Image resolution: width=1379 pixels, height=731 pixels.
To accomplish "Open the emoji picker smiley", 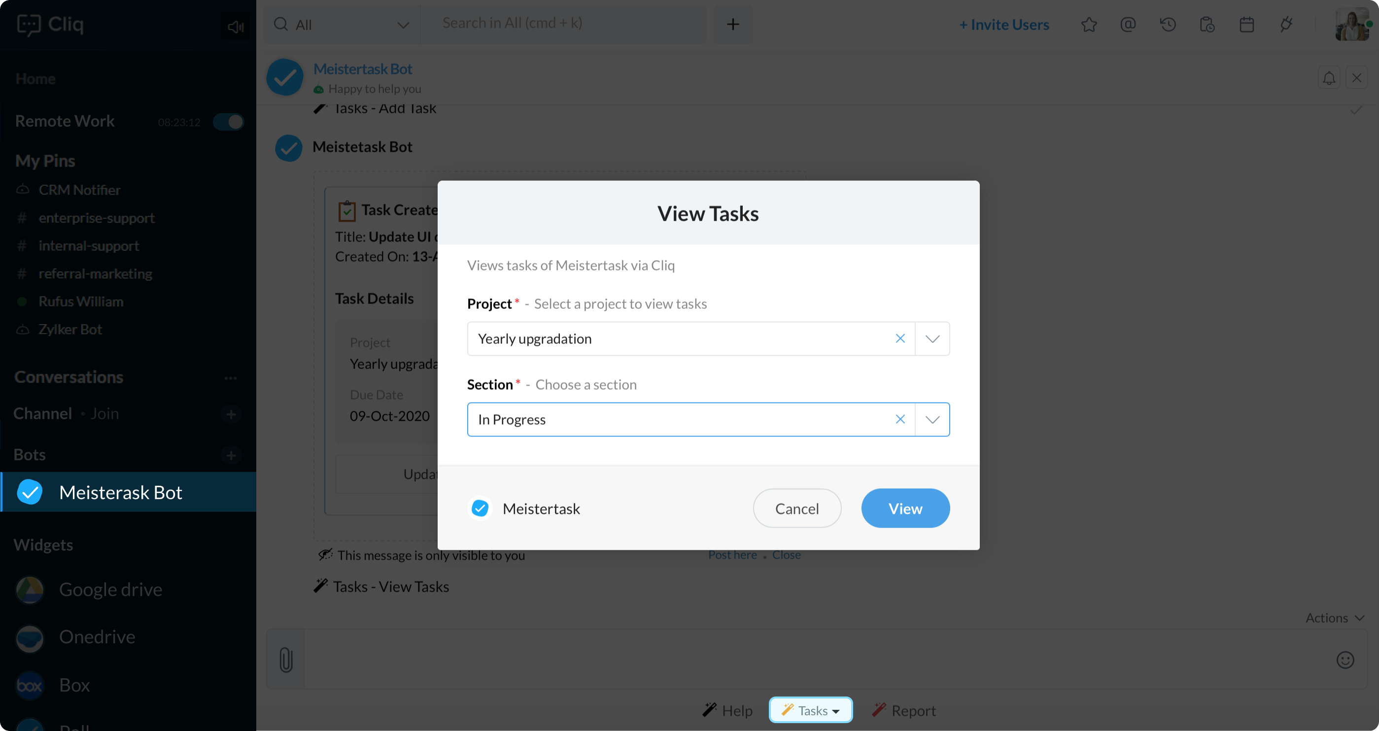I will click(x=1345, y=659).
